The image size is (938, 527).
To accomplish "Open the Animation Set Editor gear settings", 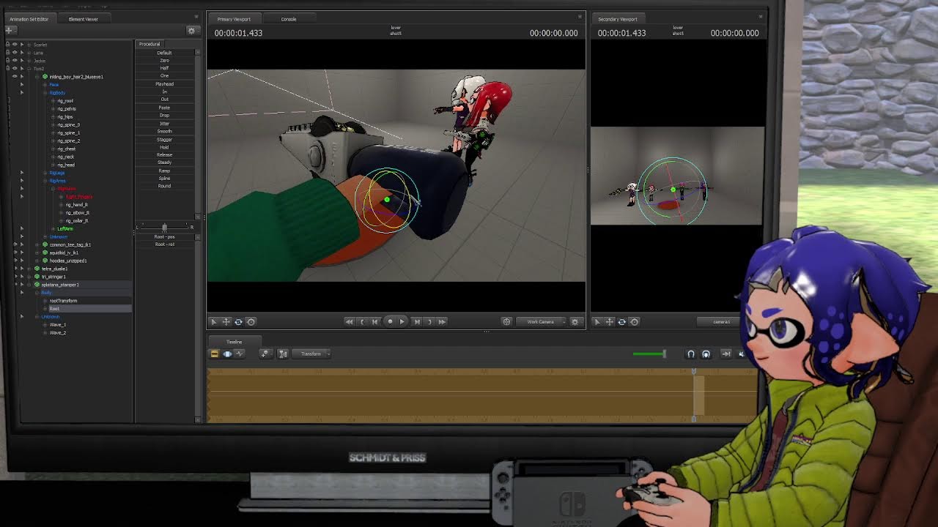I will pyautogui.click(x=192, y=30).
